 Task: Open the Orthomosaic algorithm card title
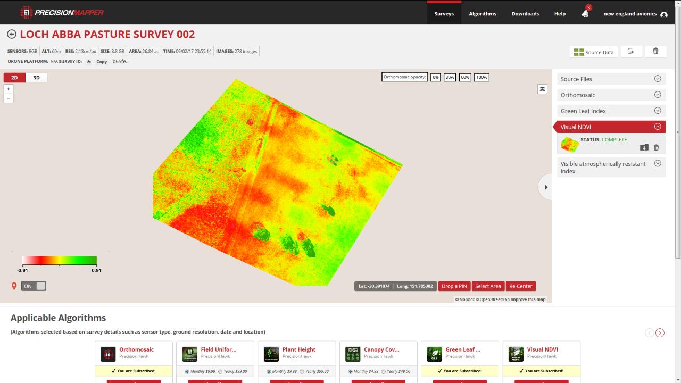(136, 349)
